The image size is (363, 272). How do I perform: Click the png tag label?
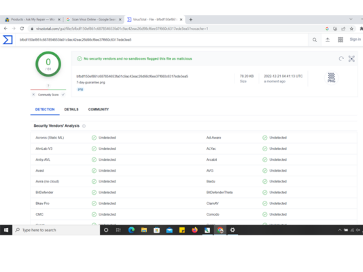pos(80,90)
